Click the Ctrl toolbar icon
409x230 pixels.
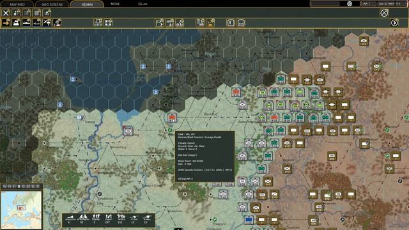click(x=241, y=23)
